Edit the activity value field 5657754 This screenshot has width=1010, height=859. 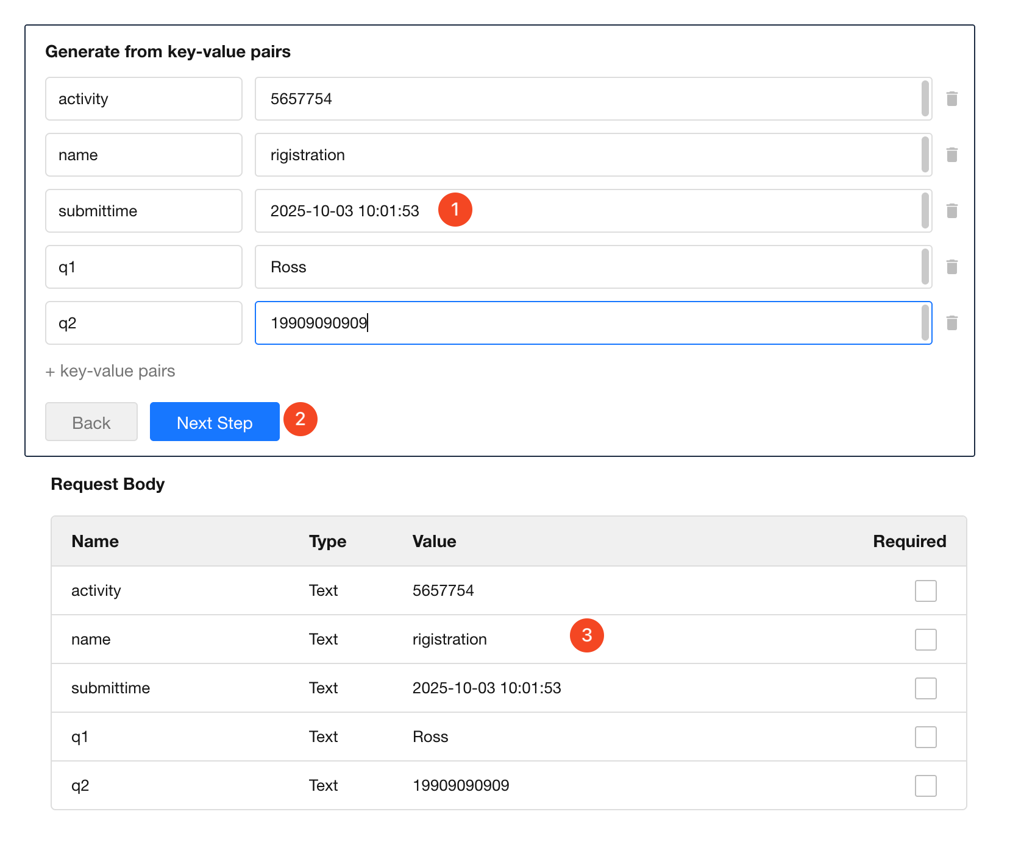585,99
